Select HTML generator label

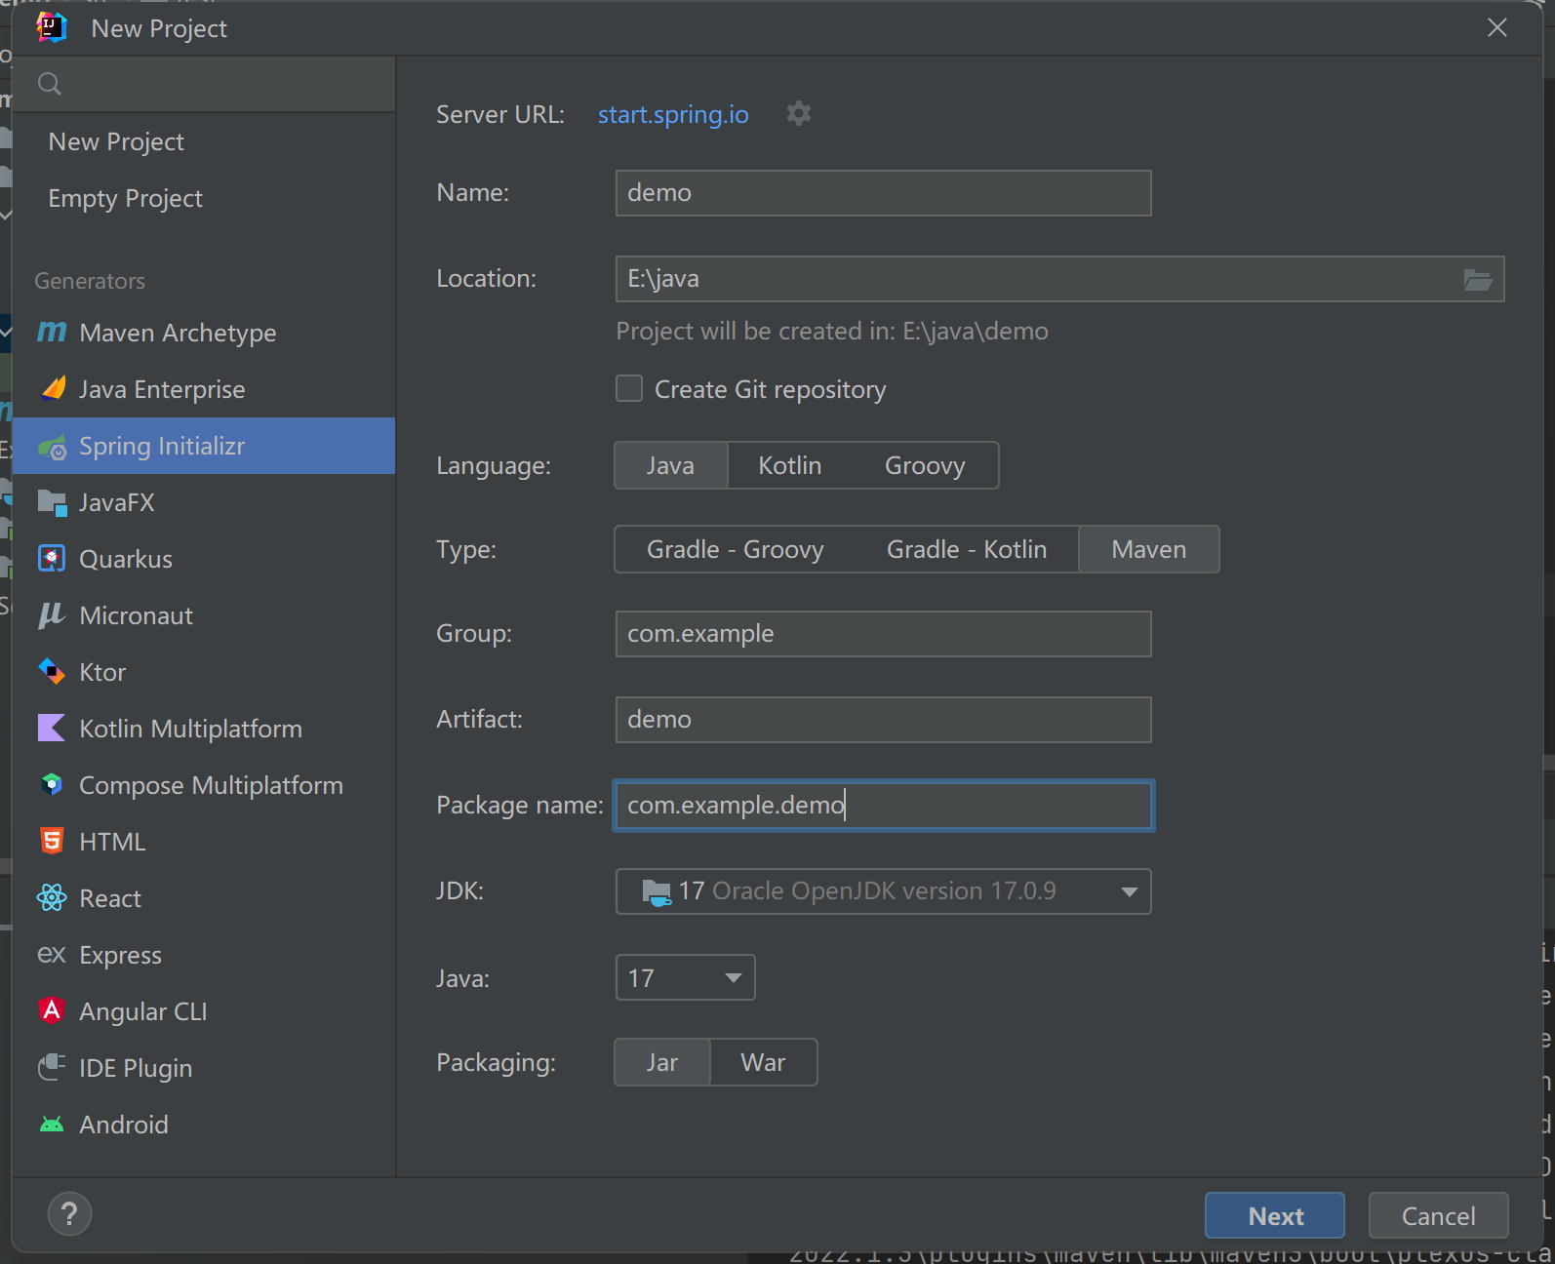(x=112, y=842)
